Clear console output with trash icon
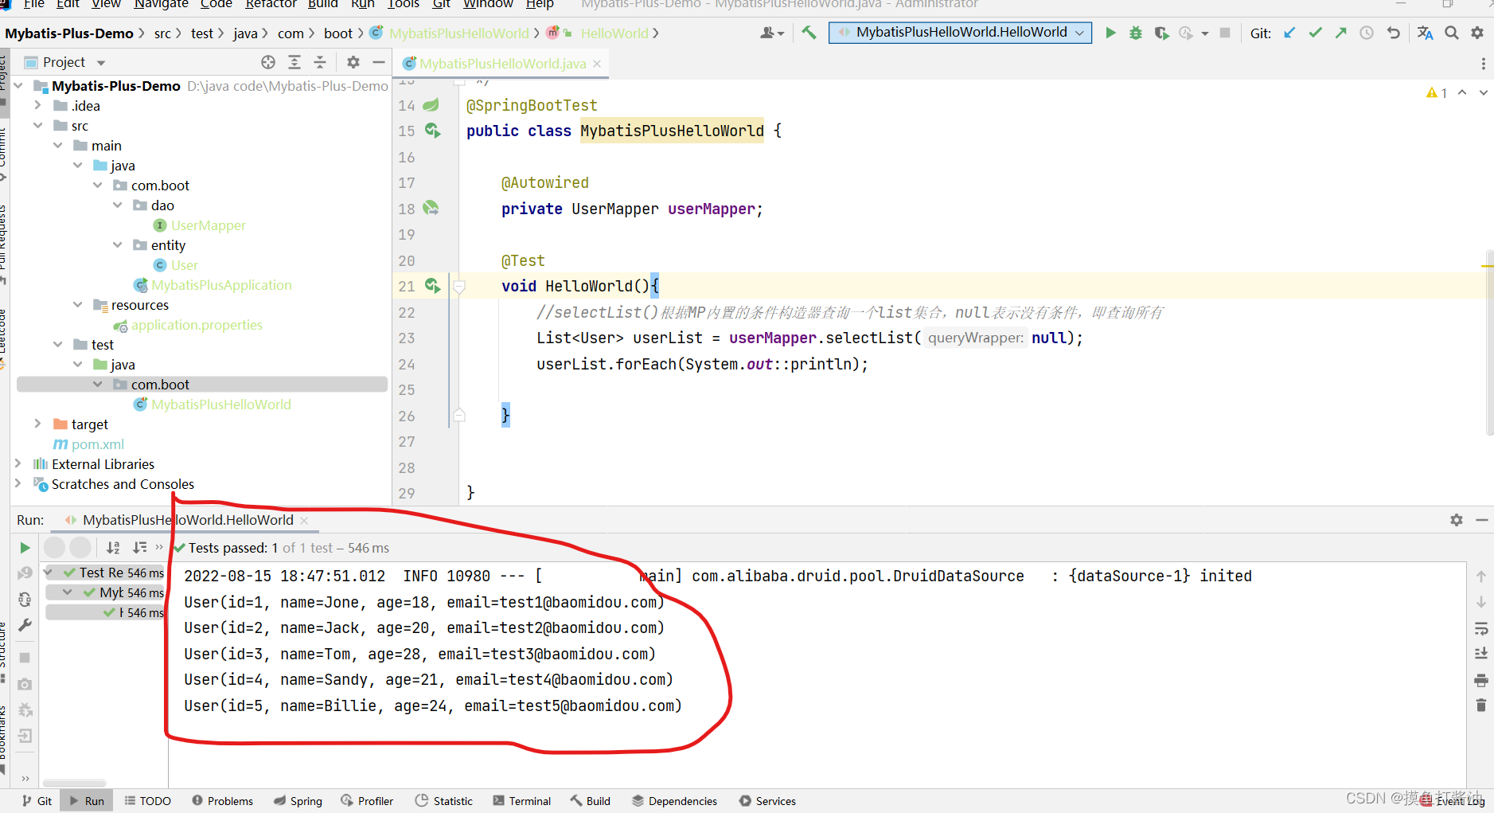This screenshot has width=1494, height=813. [x=1480, y=706]
